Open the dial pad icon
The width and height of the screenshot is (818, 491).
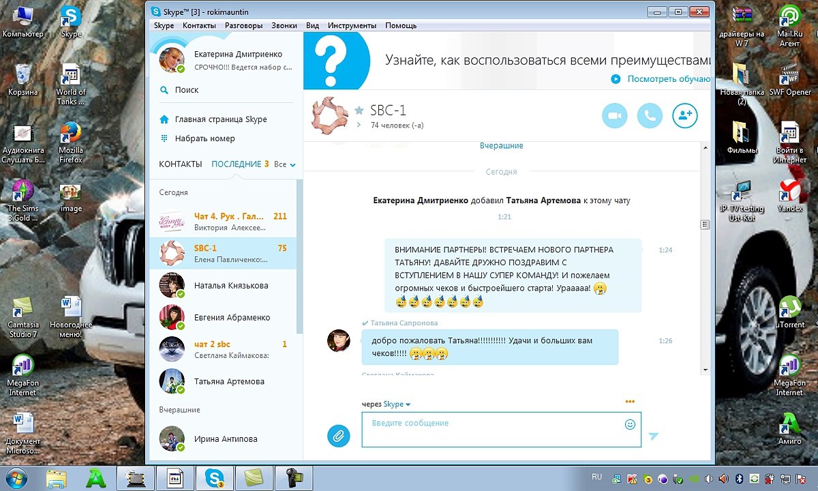164,138
